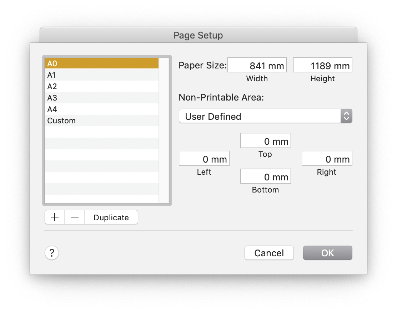The image size is (397, 313).
Task: Click the paper Width field
Action: 257,65
